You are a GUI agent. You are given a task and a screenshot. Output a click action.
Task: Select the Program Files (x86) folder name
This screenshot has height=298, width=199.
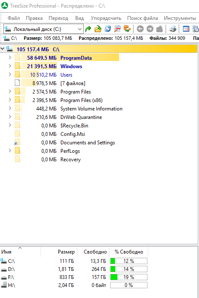tap(82, 100)
